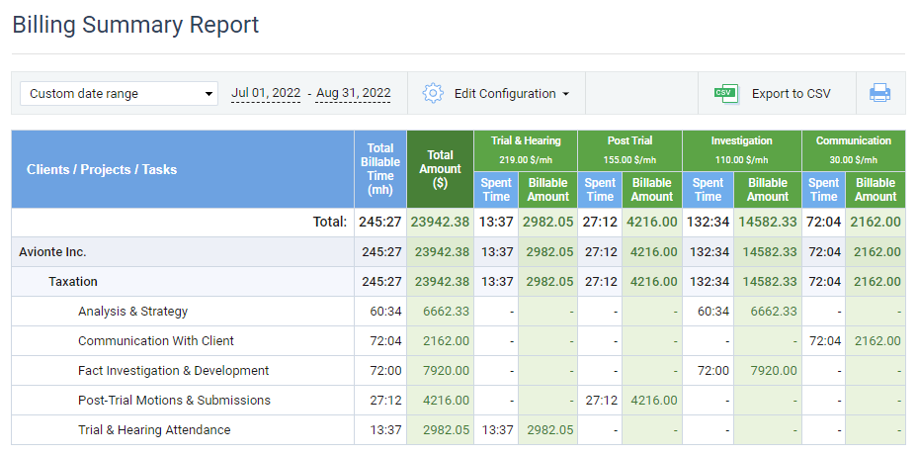This screenshot has width=918, height=456.
Task: Click the 13:37 Trial & Hearing spent time in Attendance row
Action: click(498, 430)
